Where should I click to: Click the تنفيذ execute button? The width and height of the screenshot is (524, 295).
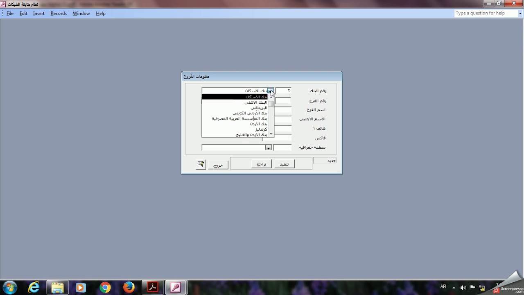coord(284,164)
